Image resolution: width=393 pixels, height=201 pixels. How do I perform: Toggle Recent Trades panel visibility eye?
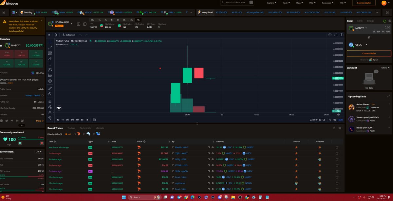(x=340, y=128)
